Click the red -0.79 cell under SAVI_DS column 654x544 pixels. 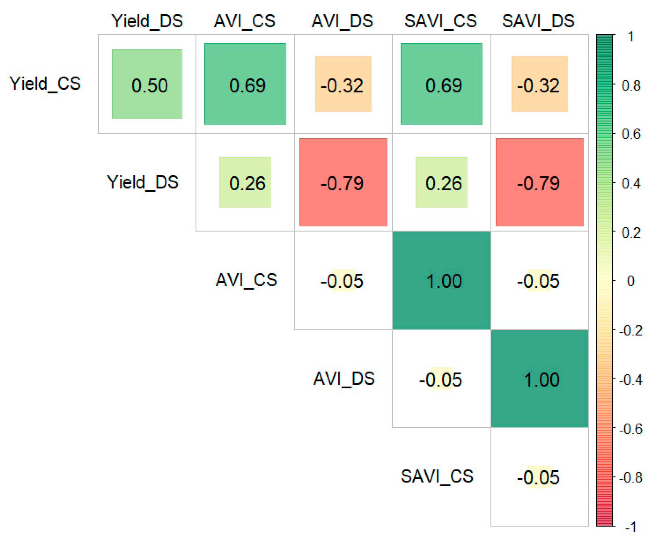[x=539, y=182]
